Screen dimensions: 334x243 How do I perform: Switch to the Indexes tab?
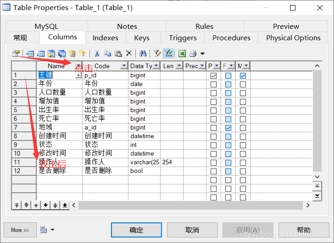[106, 38]
